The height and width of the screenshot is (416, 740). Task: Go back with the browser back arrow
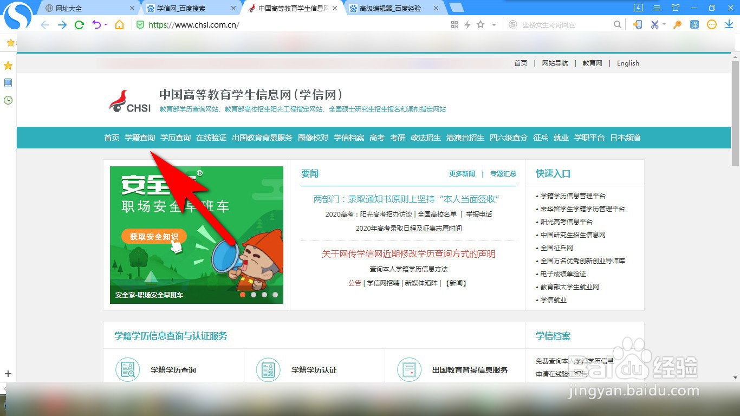pyautogui.click(x=45, y=25)
